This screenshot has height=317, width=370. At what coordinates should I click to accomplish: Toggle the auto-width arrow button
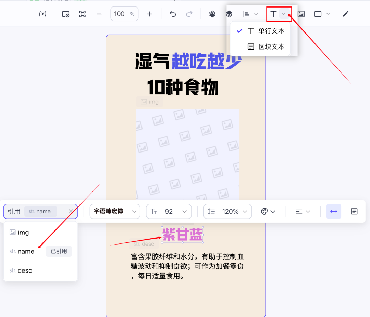click(333, 212)
